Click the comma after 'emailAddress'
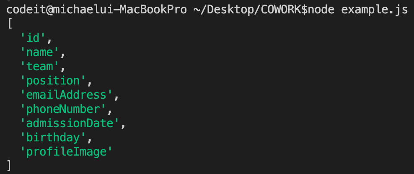The width and height of the screenshot is (414, 174). [x=116, y=96]
